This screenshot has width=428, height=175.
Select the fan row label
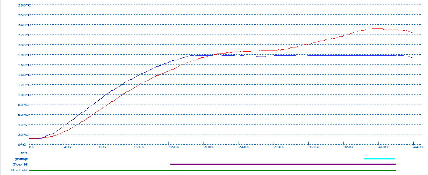(24, 153)
